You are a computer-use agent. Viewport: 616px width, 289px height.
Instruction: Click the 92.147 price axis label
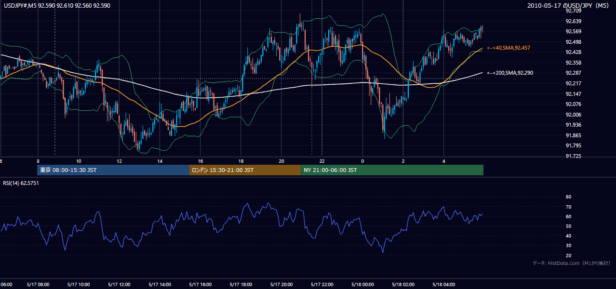click(x=574, y=94)
